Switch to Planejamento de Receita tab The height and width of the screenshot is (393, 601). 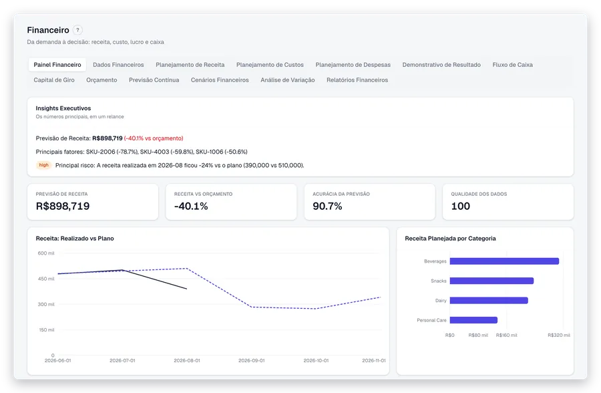point(190,65)
